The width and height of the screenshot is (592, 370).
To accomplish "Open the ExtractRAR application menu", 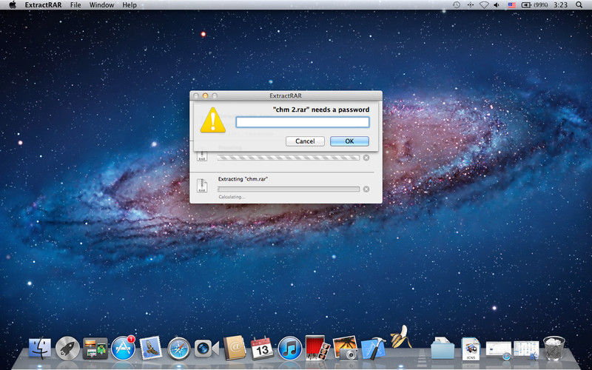I will point(44,5).
